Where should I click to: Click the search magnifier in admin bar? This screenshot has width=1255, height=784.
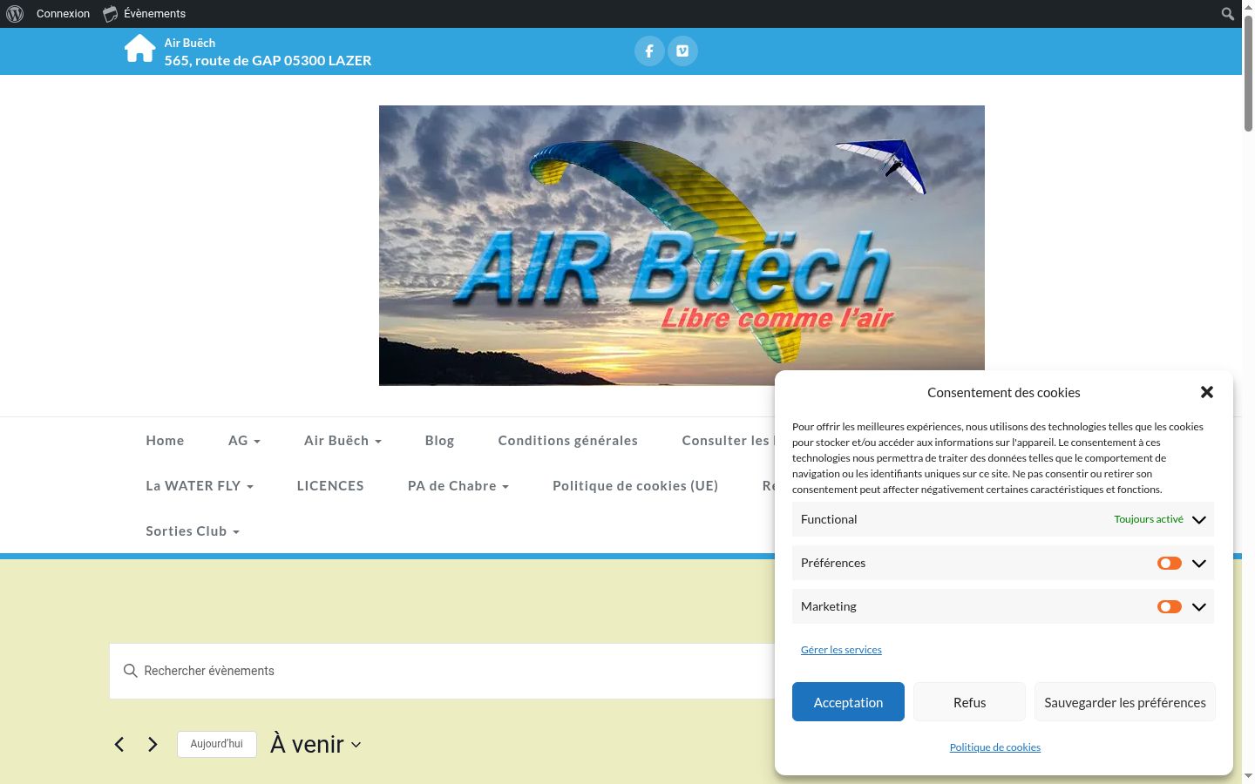point(1227,14)
